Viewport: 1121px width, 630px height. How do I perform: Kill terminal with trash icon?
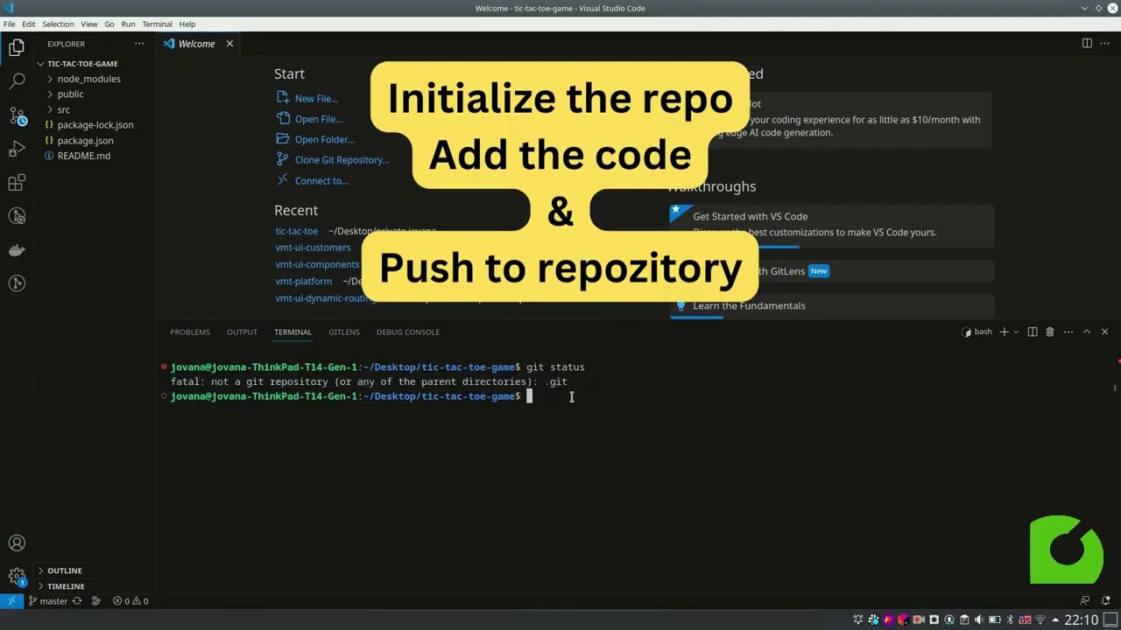[1050, 332]
